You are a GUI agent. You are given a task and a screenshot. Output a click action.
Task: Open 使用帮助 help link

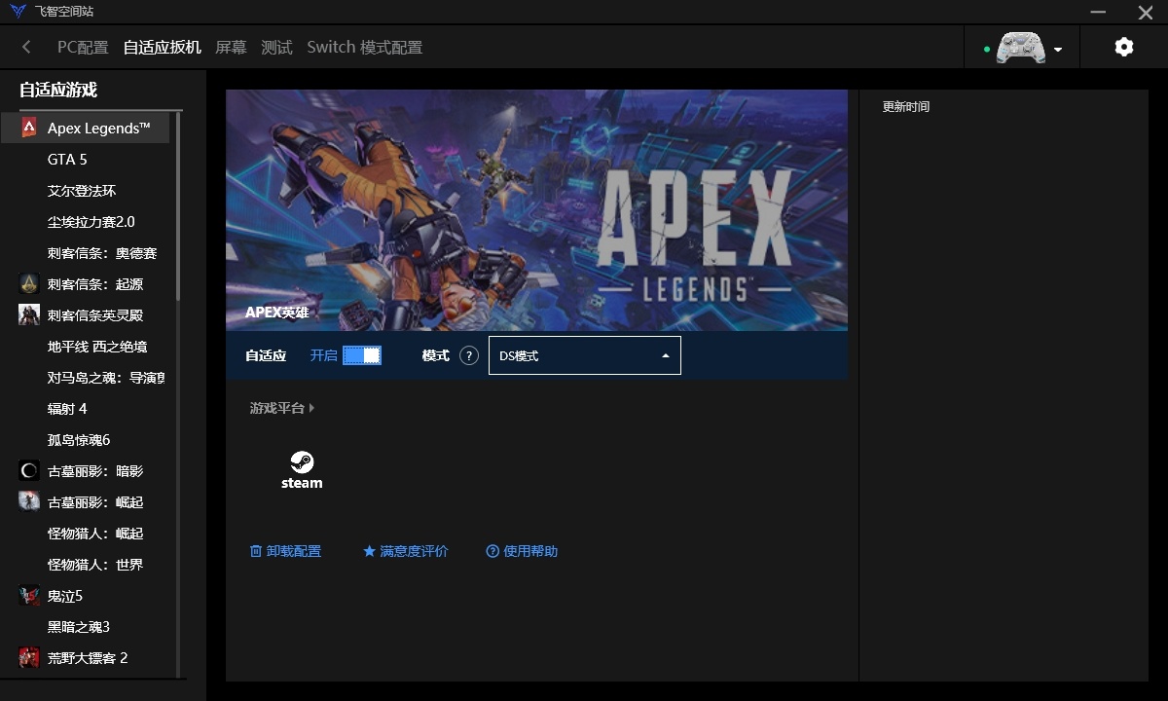[522, 551]
